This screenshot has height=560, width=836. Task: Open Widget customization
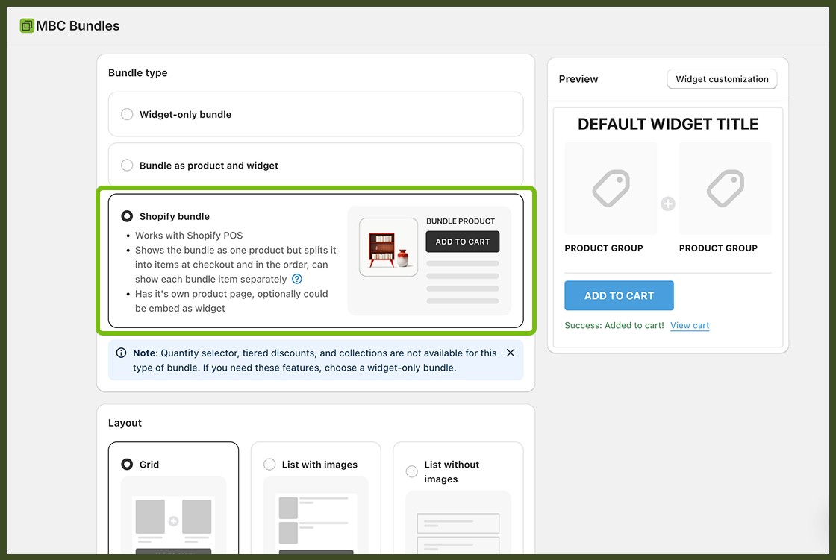(721, 78)
